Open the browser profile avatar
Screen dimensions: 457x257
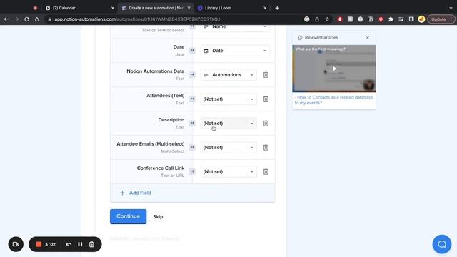[421, 19]
